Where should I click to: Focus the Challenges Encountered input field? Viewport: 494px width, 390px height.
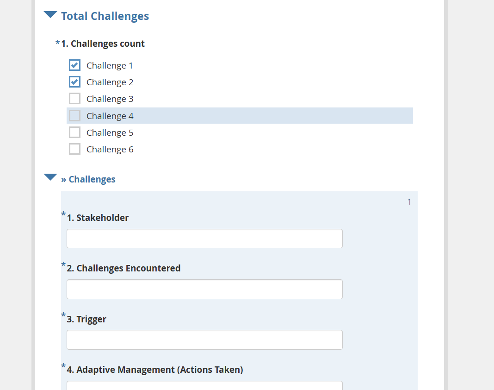[204, 289]
